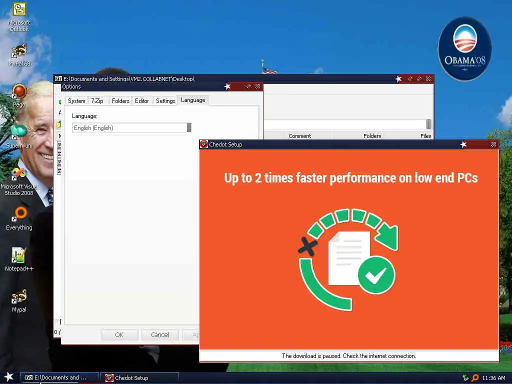Click the network tray icon
The height and width of the screenshot is (384, 512).
(x=465, y=378)
